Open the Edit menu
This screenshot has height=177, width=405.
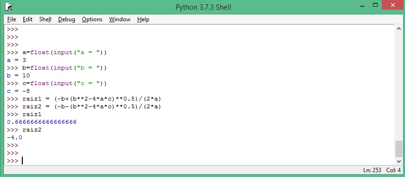pyautogui.click(x=28, y=19)
